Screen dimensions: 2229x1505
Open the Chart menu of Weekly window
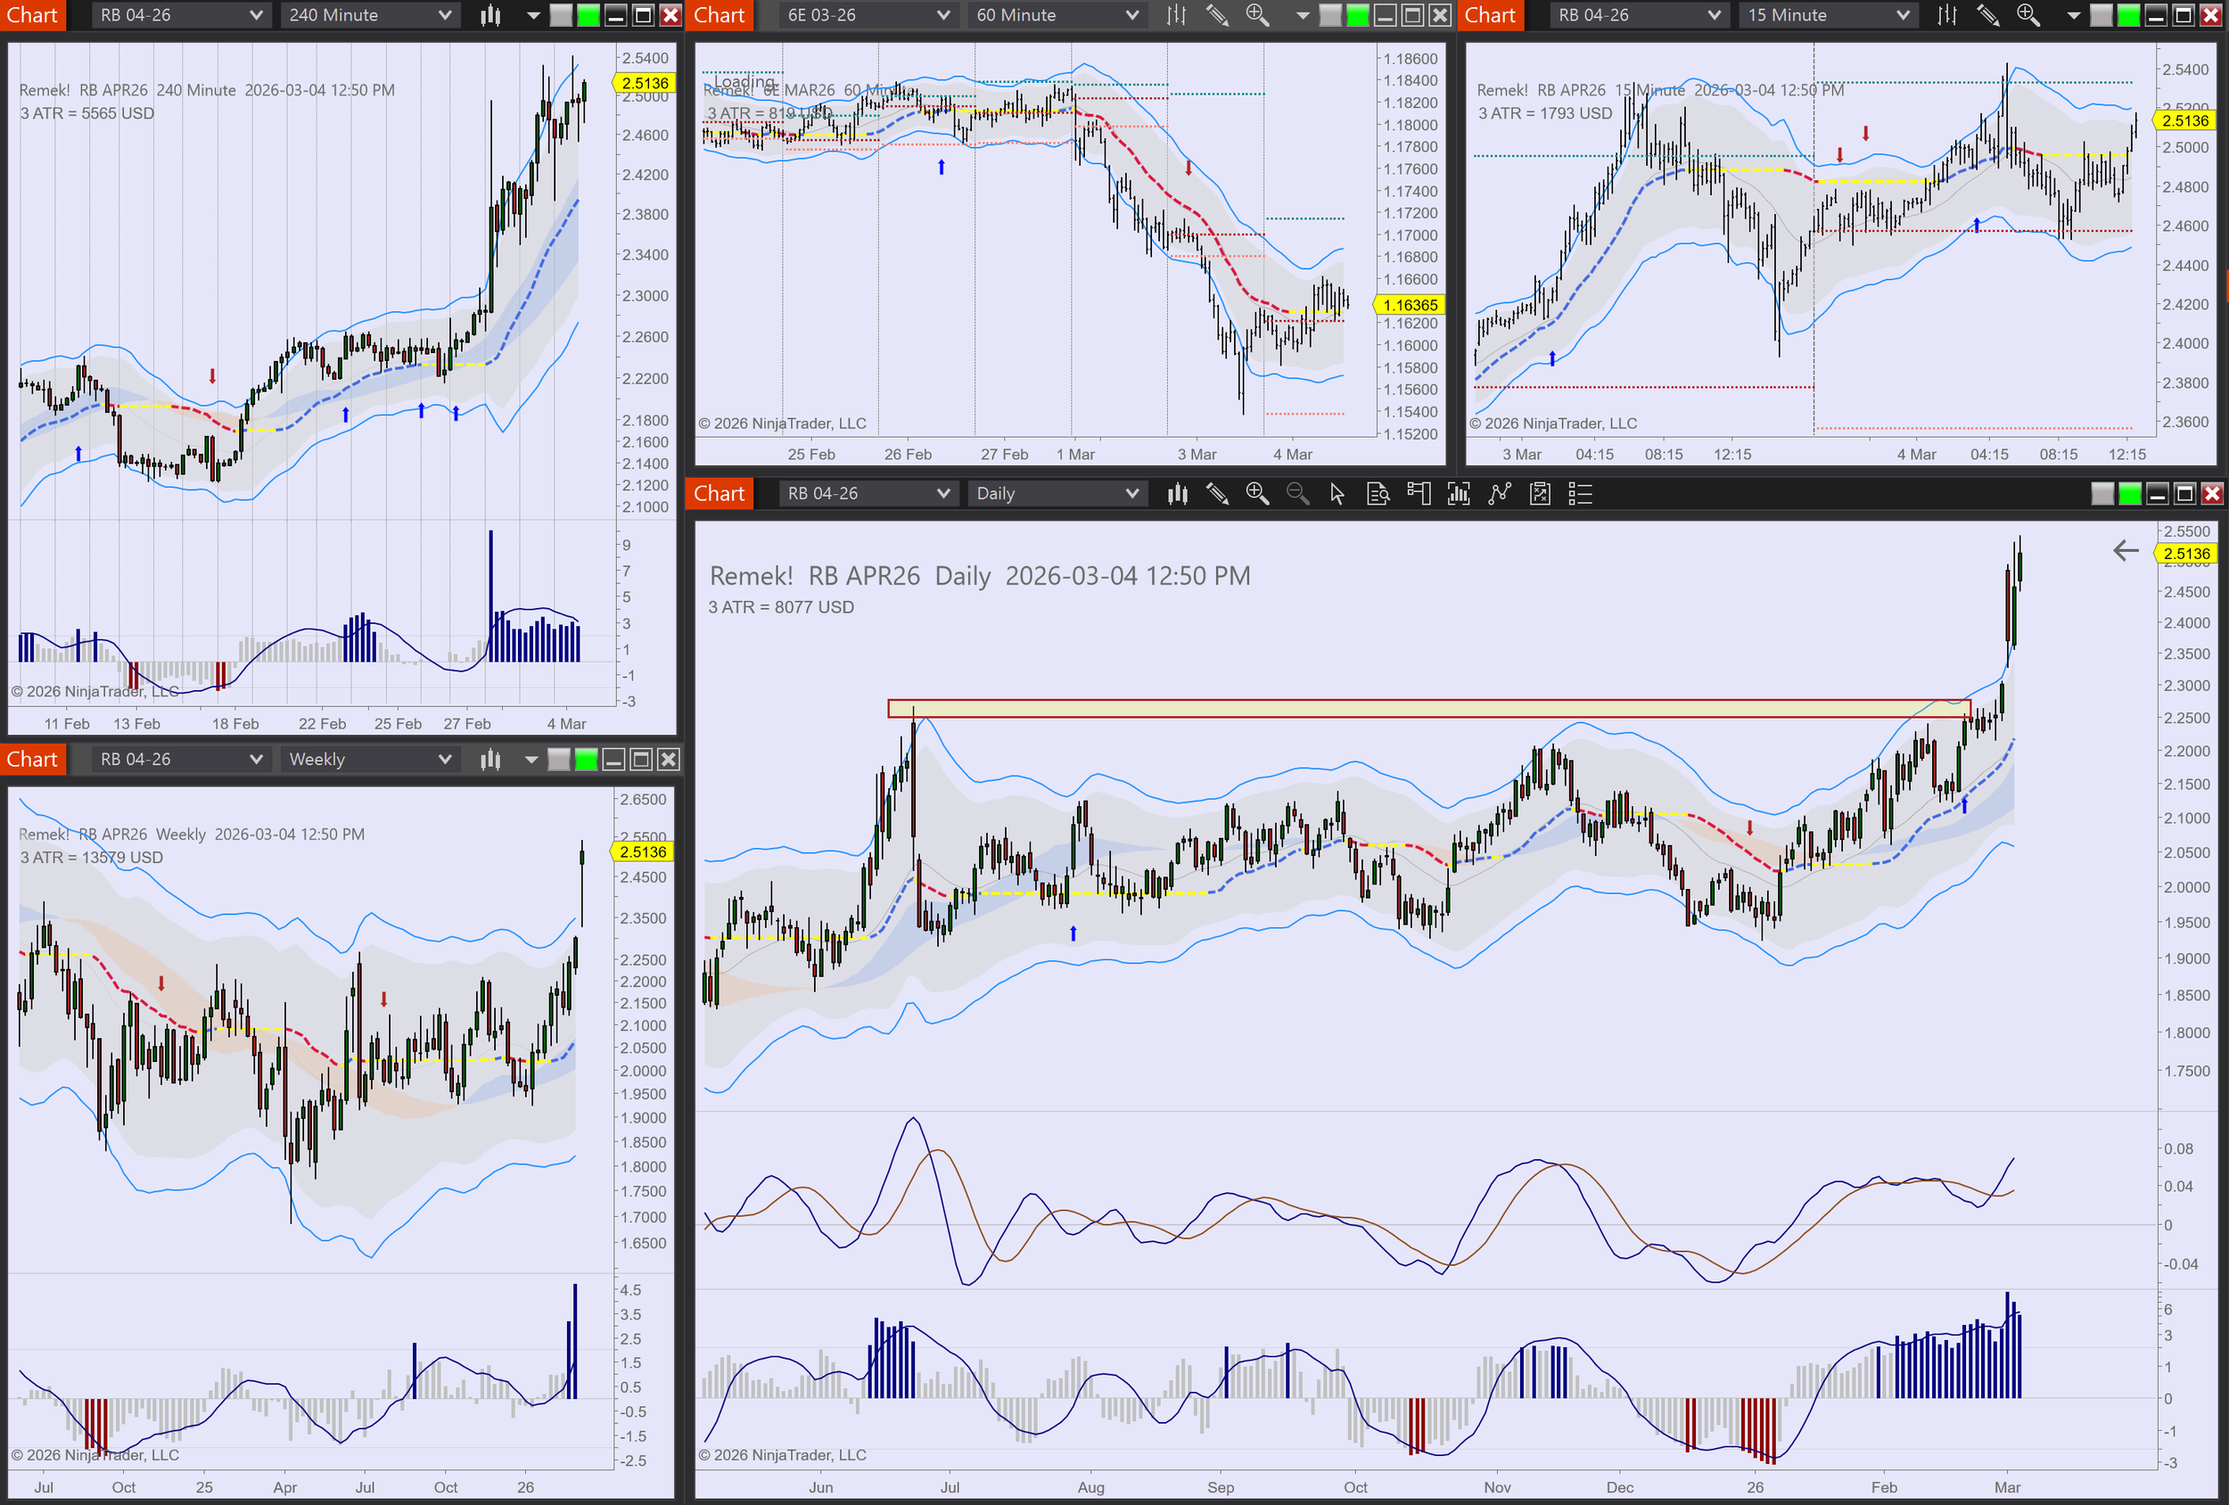(33, 760)
